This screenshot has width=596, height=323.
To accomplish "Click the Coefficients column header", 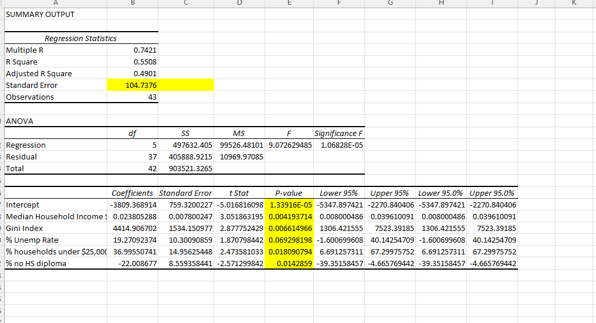I will point(133,193).
